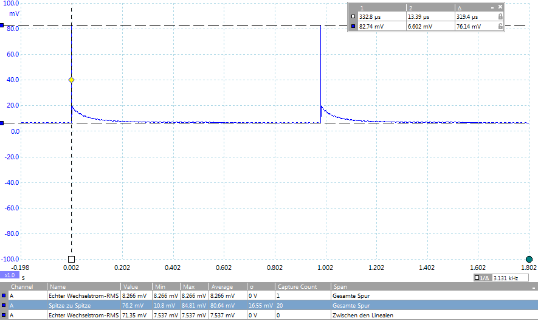This screenshot has height=321, width=538.
Task: Click the Max column header
Action: click(188, 287)
